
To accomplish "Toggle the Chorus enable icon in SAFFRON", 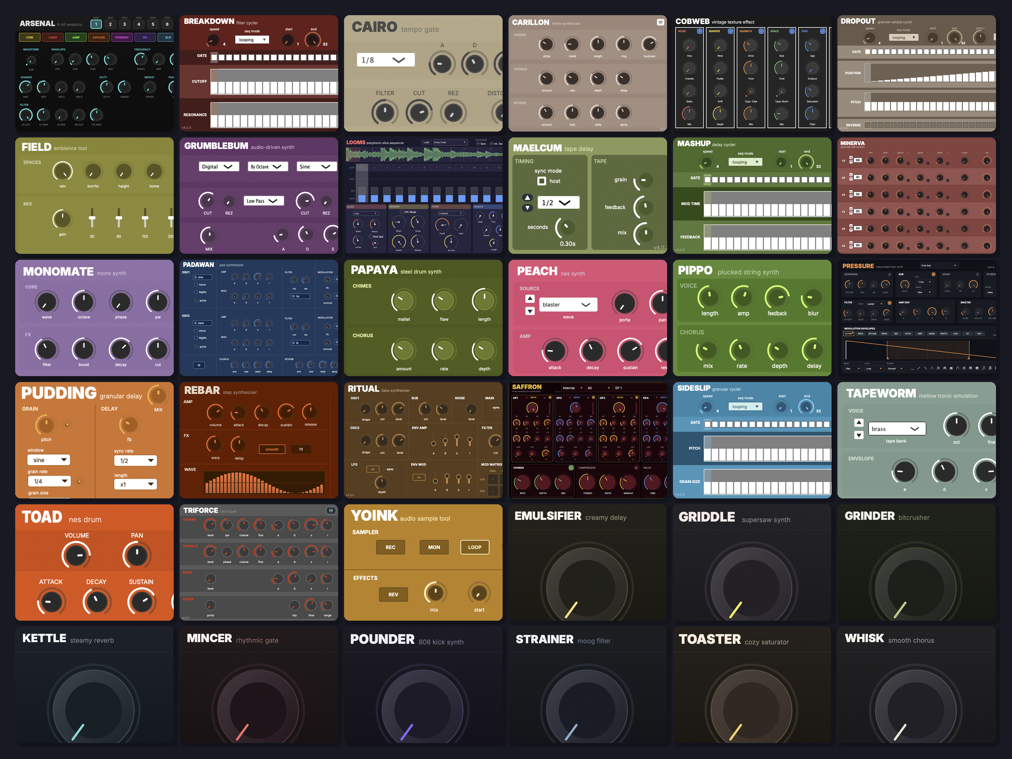I will click(571, 468).
